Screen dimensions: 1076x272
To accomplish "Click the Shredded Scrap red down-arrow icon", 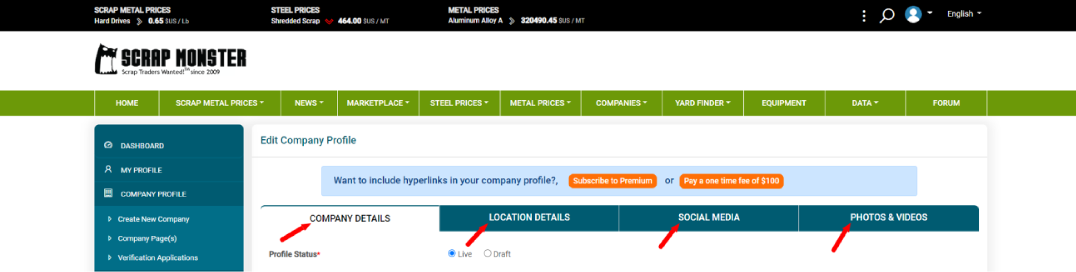I will (x=329, y=22).
